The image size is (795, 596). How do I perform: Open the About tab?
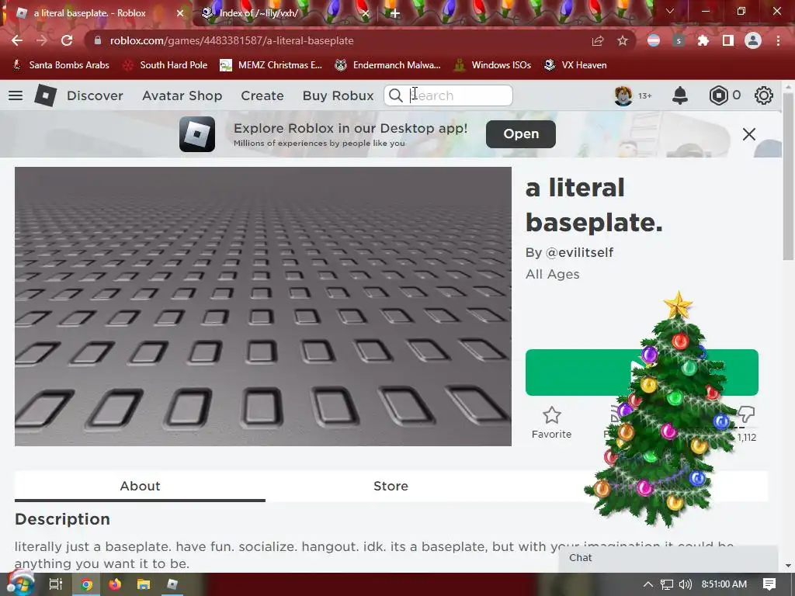coord(140,486)
